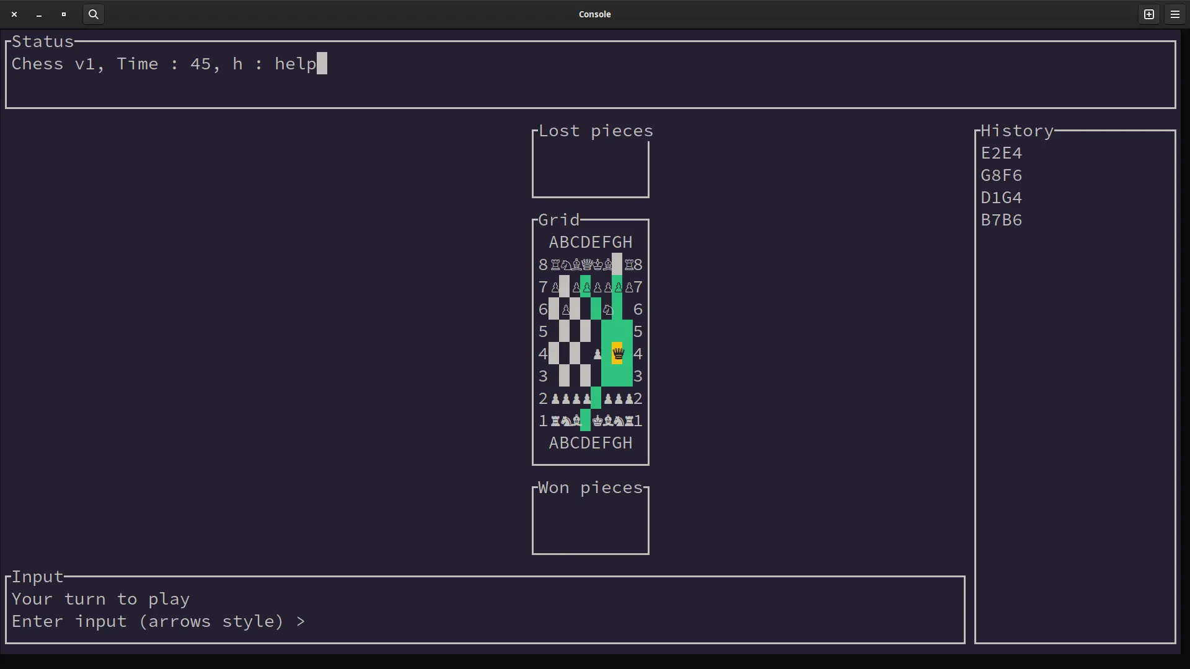
Task: Open the console hamburger menu
Action: (1175, 14)
